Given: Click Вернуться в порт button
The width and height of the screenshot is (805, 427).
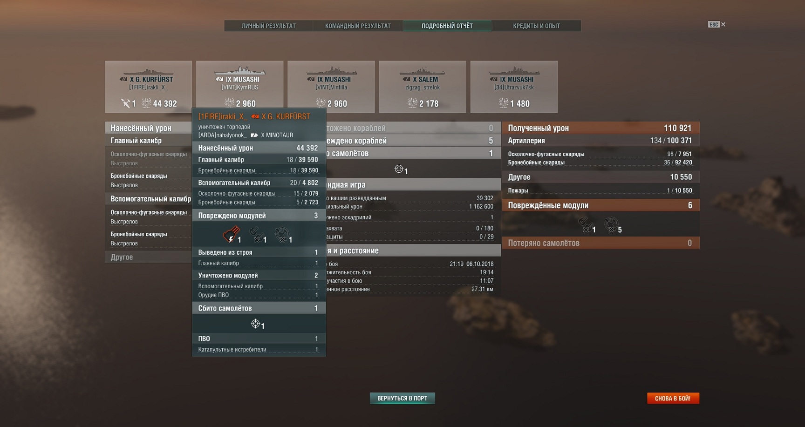Looking at the screenshot, I should point(402,398).
